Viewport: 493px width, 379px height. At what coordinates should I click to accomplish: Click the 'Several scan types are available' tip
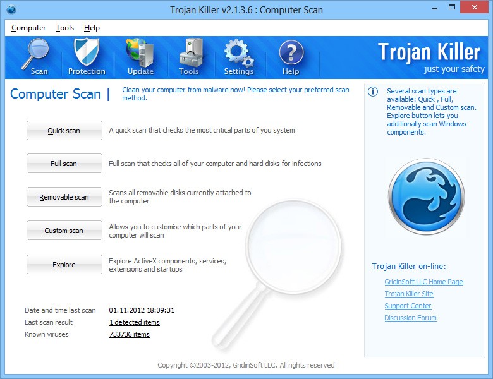coord(431,112)
